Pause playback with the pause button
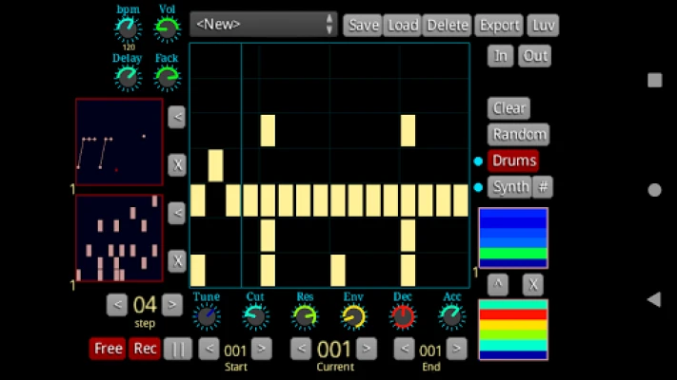 177,349
